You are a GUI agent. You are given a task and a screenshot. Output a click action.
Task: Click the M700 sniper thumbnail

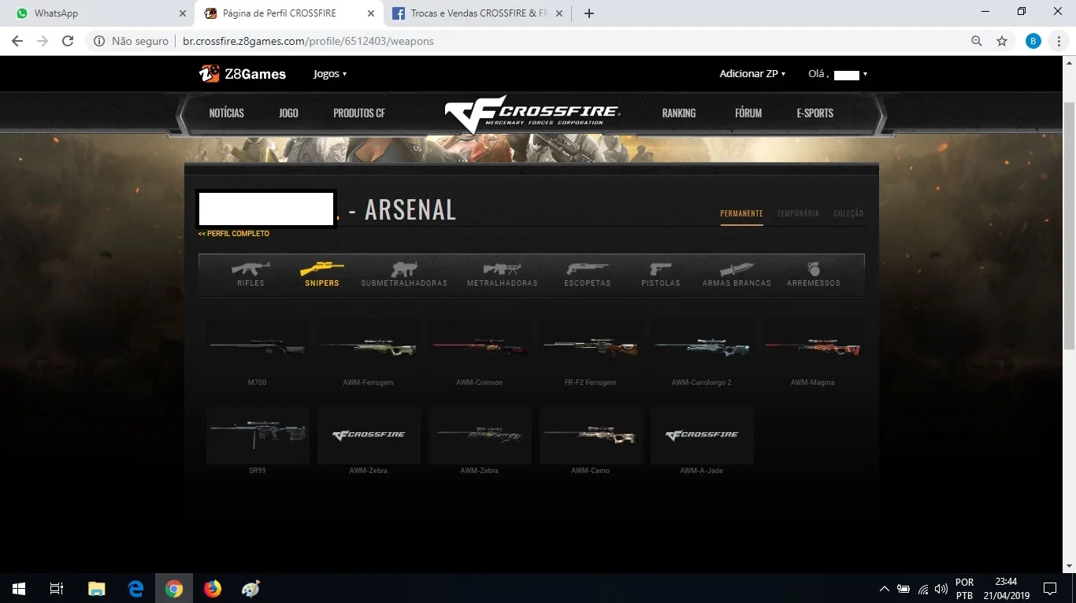[x=258, y=346]
